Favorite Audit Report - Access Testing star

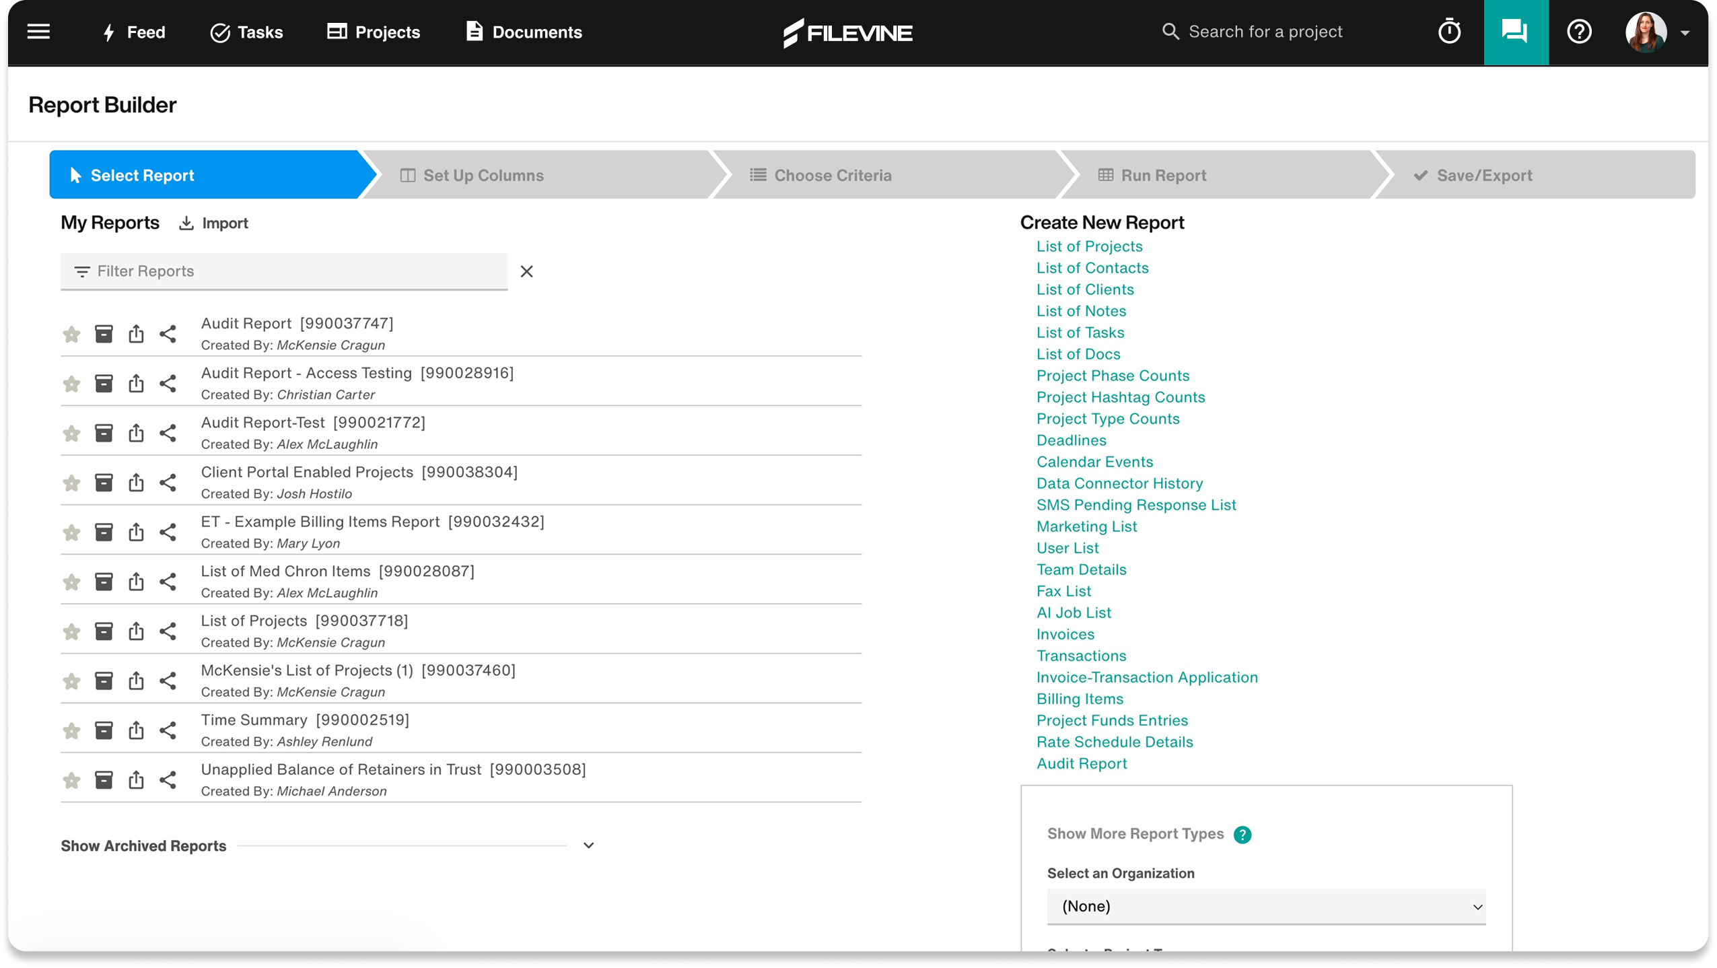(x=71, y=384)
